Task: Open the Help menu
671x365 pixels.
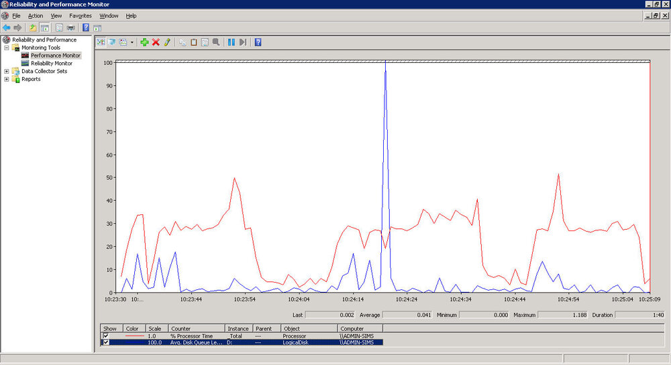Action: 131,16
